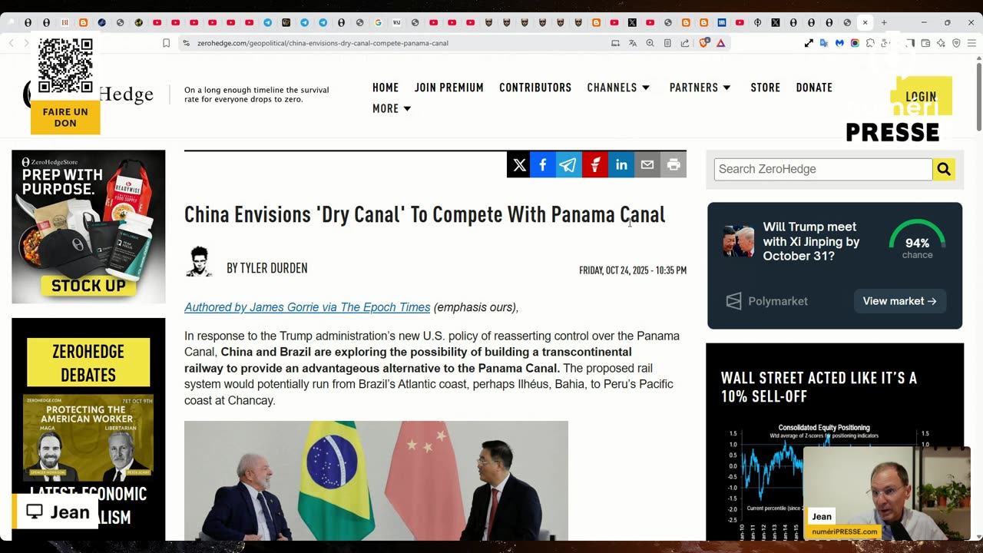The image size is (983, 553).
Task: Open Brave Rewards triangle icon
Action: tap(721, 43)
